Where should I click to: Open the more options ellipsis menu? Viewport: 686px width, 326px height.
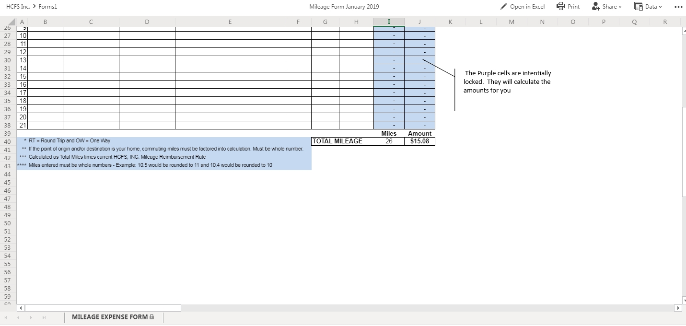tap(677, 7)
